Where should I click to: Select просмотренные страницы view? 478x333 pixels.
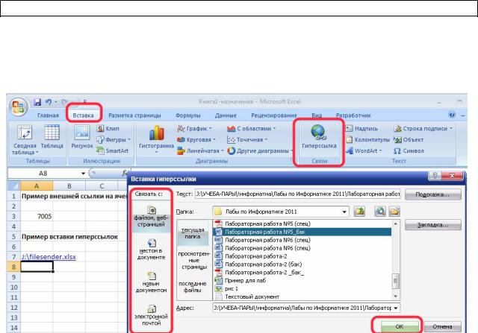pos(194,260)
